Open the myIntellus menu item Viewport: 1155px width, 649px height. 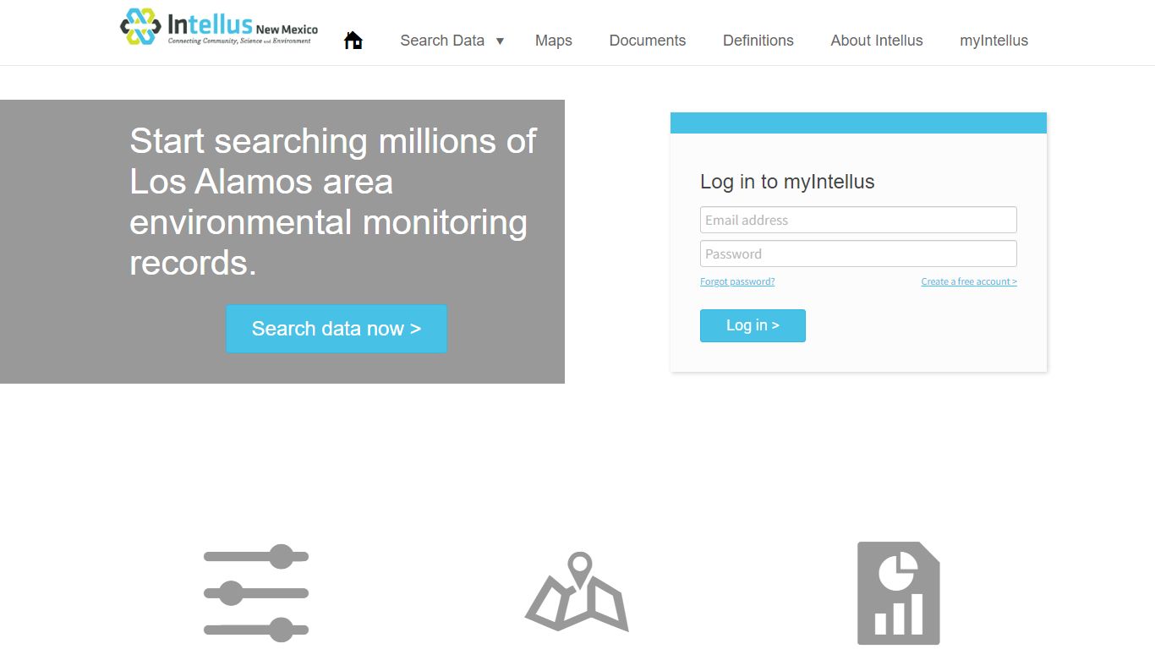coord(994,41)
